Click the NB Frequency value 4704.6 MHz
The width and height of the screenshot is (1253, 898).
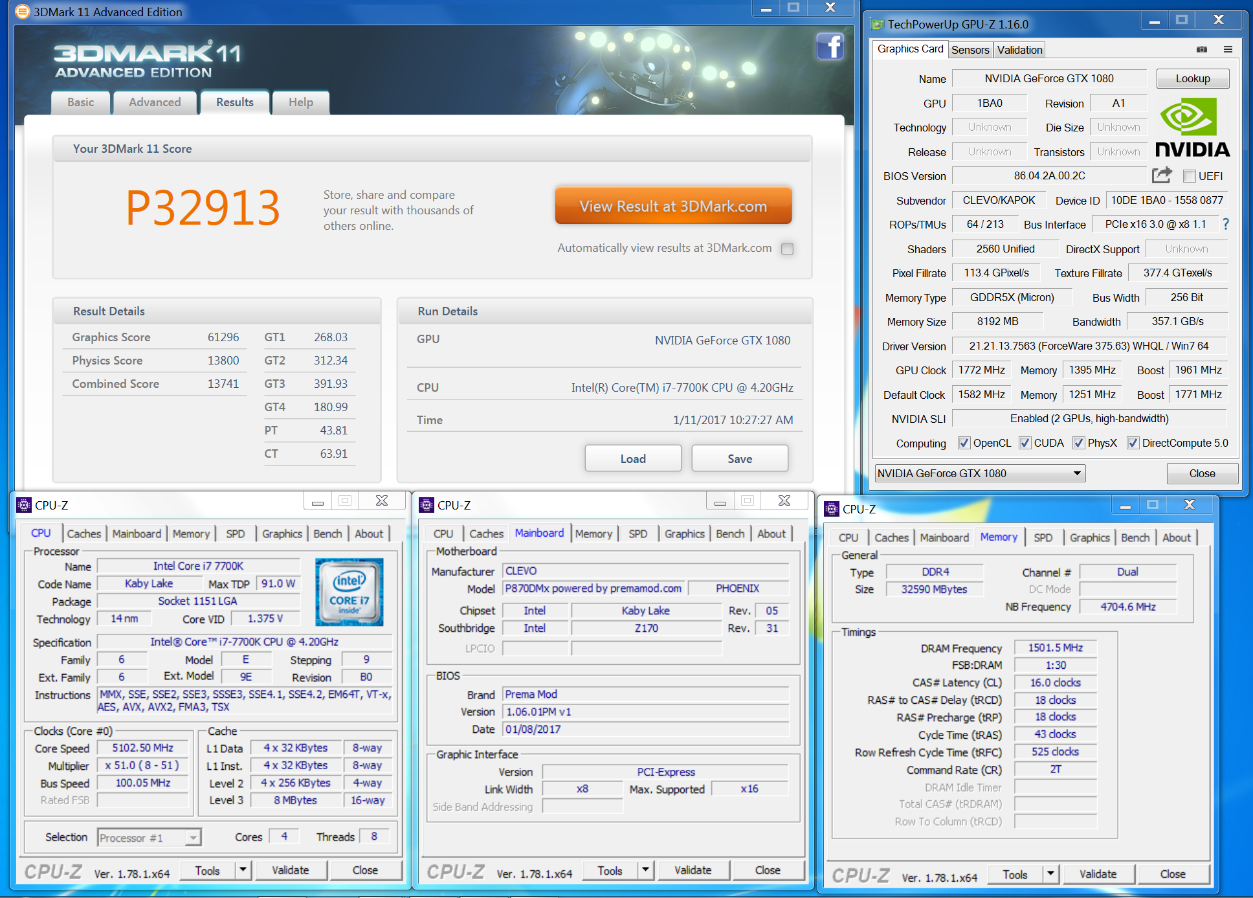1128,607
